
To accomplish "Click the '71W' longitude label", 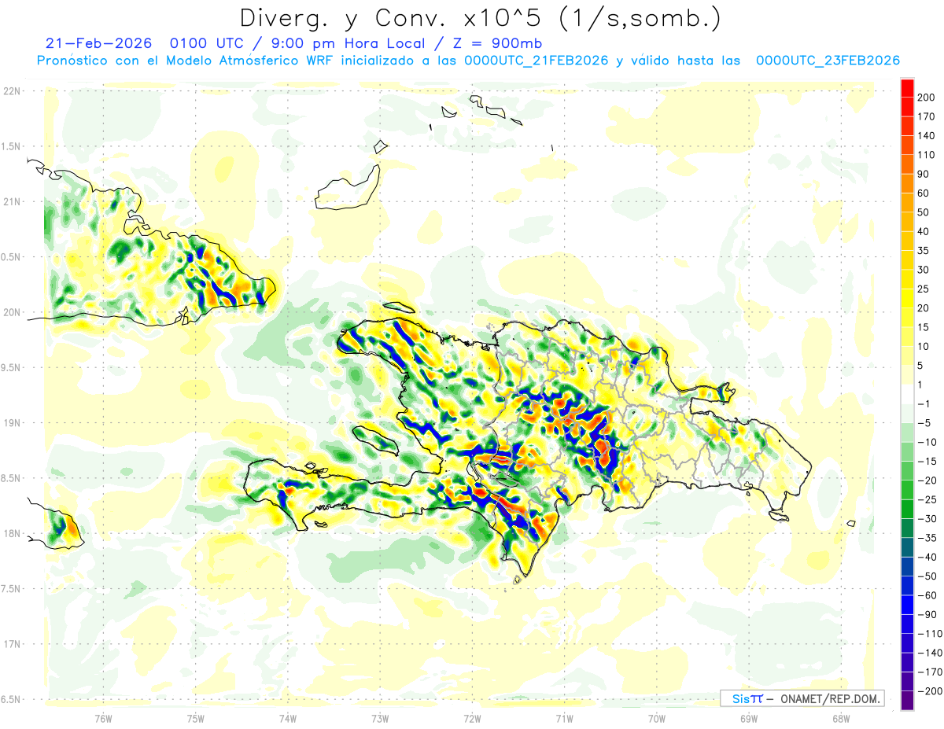I will [564, 718].
